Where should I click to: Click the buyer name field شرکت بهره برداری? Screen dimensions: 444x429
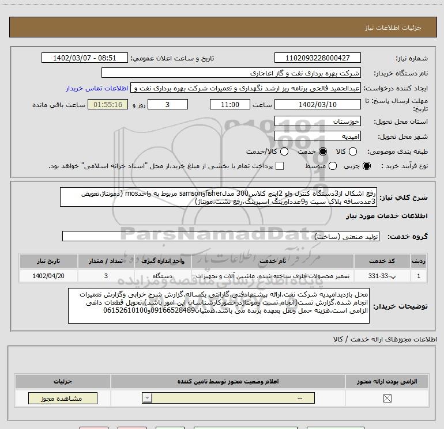pos(231,73)
